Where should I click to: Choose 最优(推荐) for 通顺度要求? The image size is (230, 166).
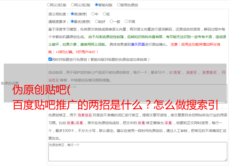pyautogui.click(x=72, y=21)
